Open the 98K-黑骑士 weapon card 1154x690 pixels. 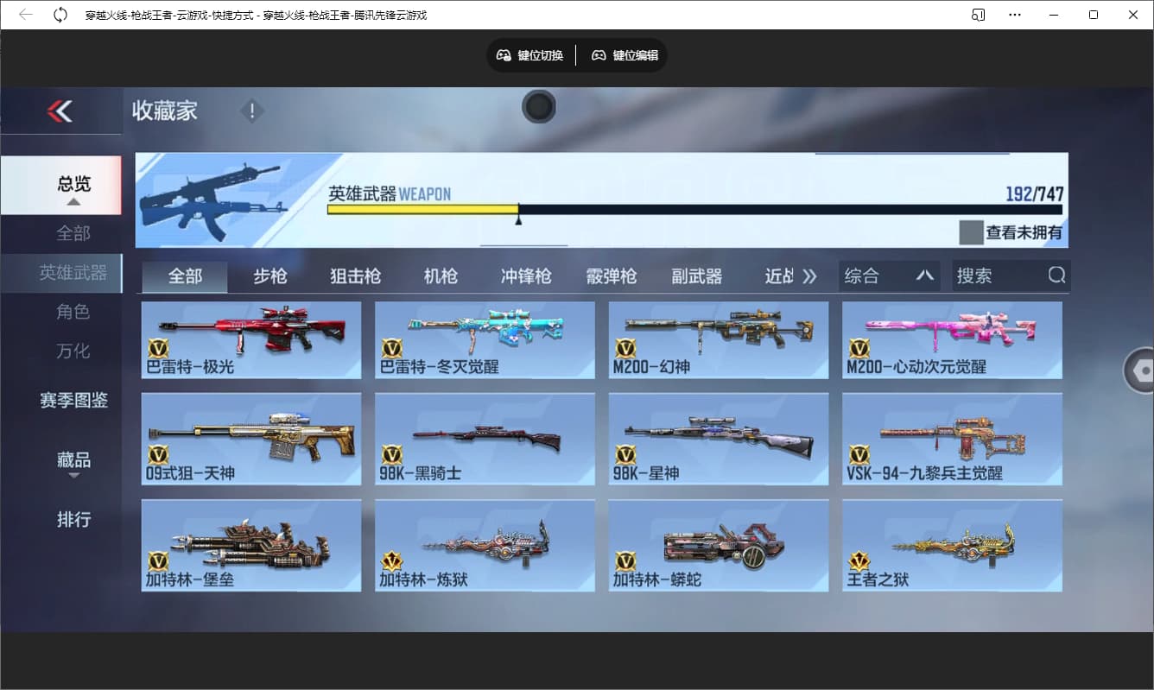click(485, 439)
